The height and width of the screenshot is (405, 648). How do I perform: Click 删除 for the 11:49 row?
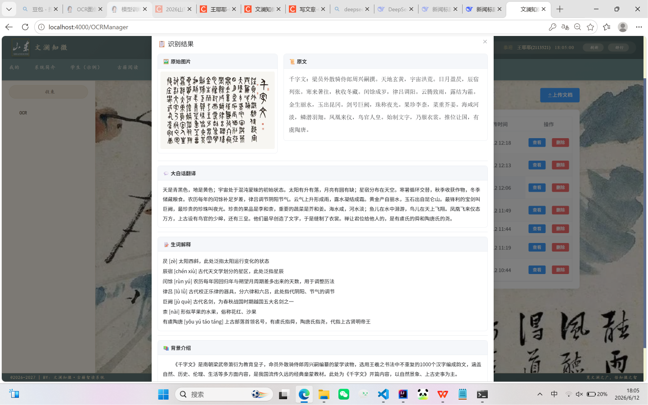tap(560, 210)
